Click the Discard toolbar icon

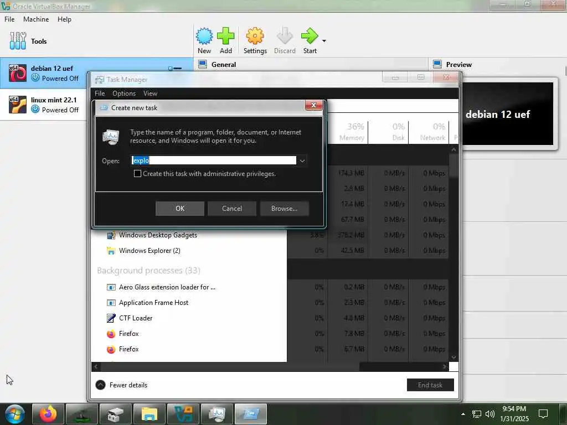(x=285, y=40)
